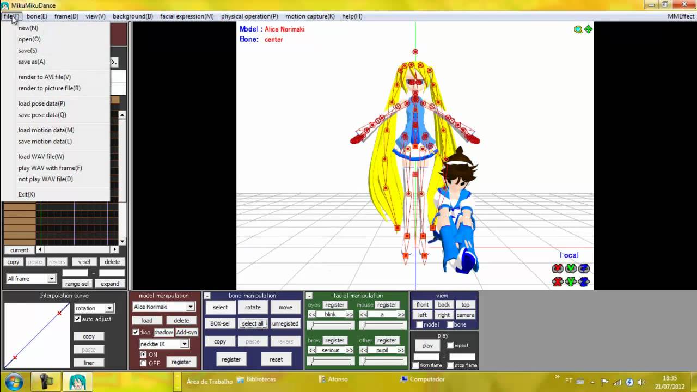Screen dimensions: 697x392
Task: Enable the model checkbox in view panel
Action: coord(419,325)
